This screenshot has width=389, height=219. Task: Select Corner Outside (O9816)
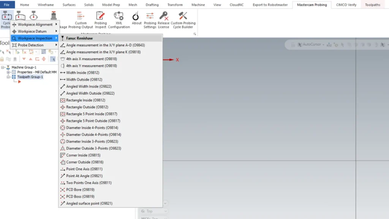coord(111,162)
